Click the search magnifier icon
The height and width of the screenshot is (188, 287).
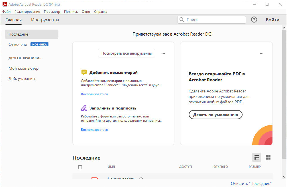[182, 20]
